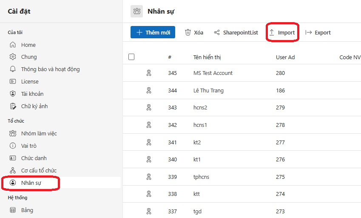Go to Thông báo và hoạt động

coord(50,69)
